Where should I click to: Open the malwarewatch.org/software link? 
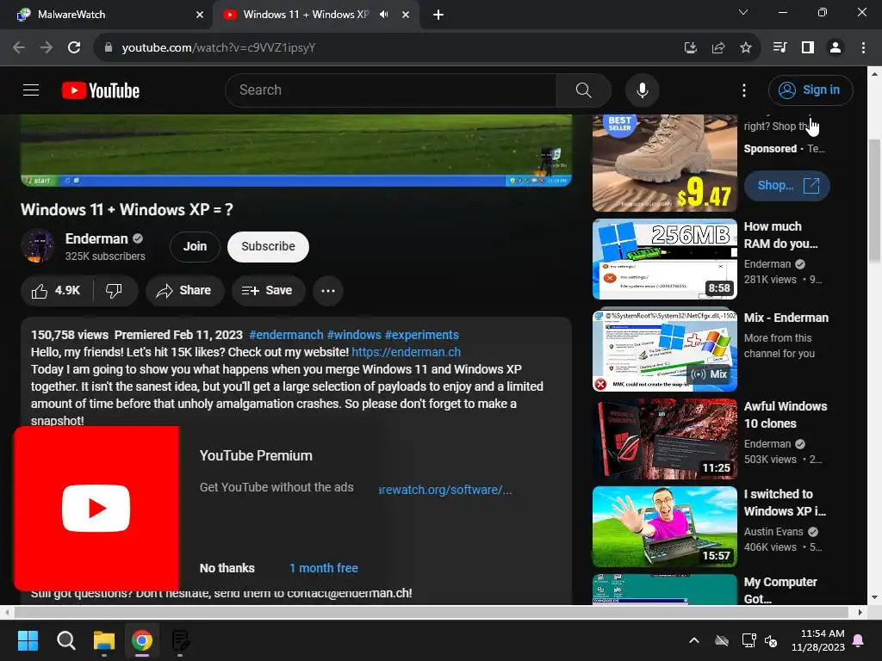click(445, 490)
